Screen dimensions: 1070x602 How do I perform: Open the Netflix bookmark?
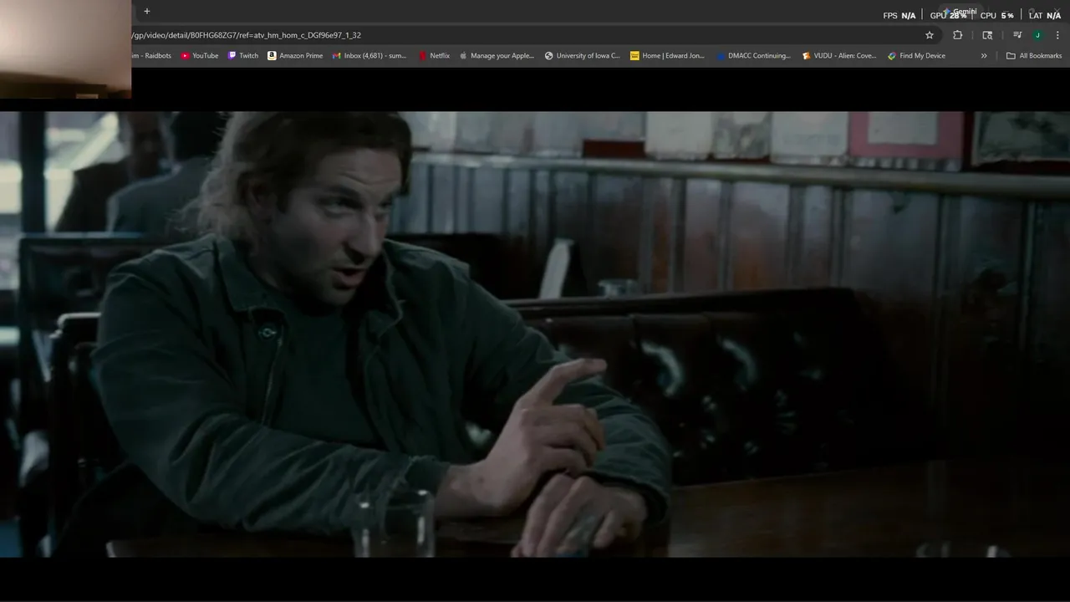click(x=434, y=56)
